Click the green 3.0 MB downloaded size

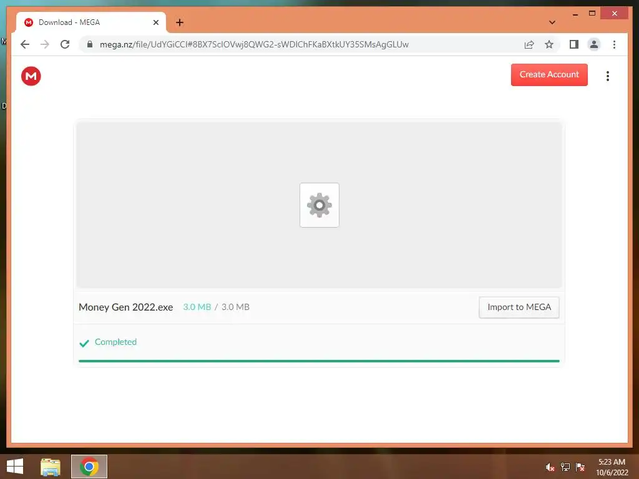point(197,307)
